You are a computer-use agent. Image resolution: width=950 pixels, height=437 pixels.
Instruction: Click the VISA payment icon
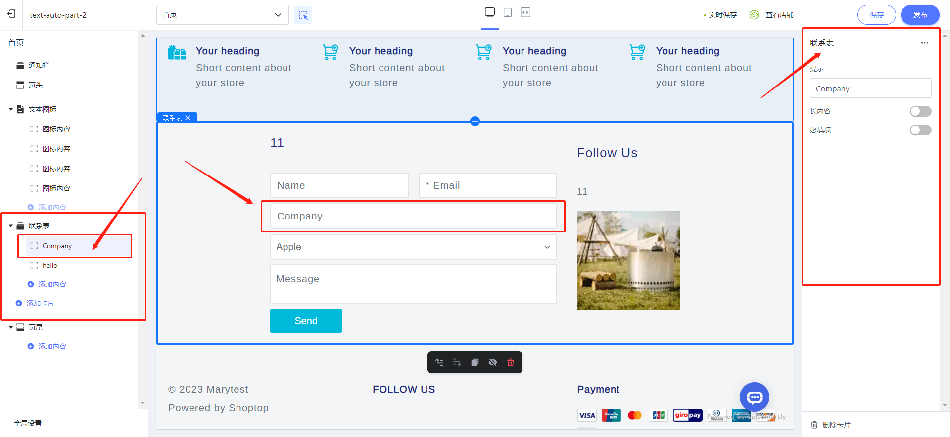[x=587, y=415]
